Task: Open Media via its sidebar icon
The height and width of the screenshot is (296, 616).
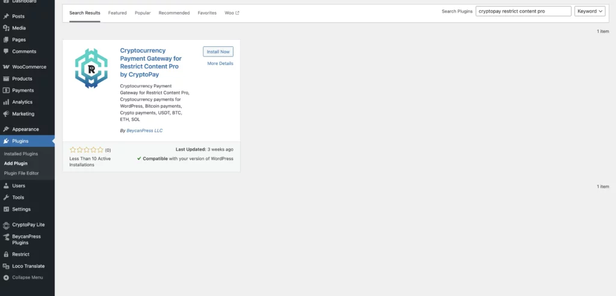Action: 6,28
